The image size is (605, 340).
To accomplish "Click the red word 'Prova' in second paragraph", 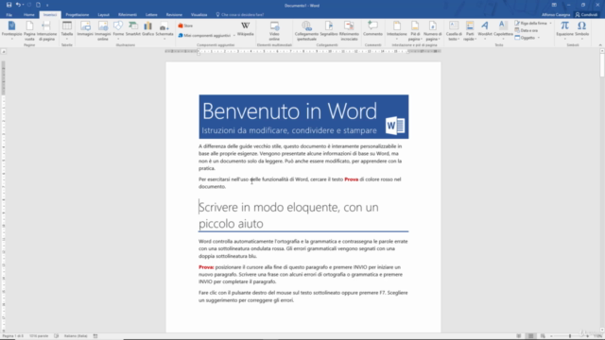I will coord(351,179).
